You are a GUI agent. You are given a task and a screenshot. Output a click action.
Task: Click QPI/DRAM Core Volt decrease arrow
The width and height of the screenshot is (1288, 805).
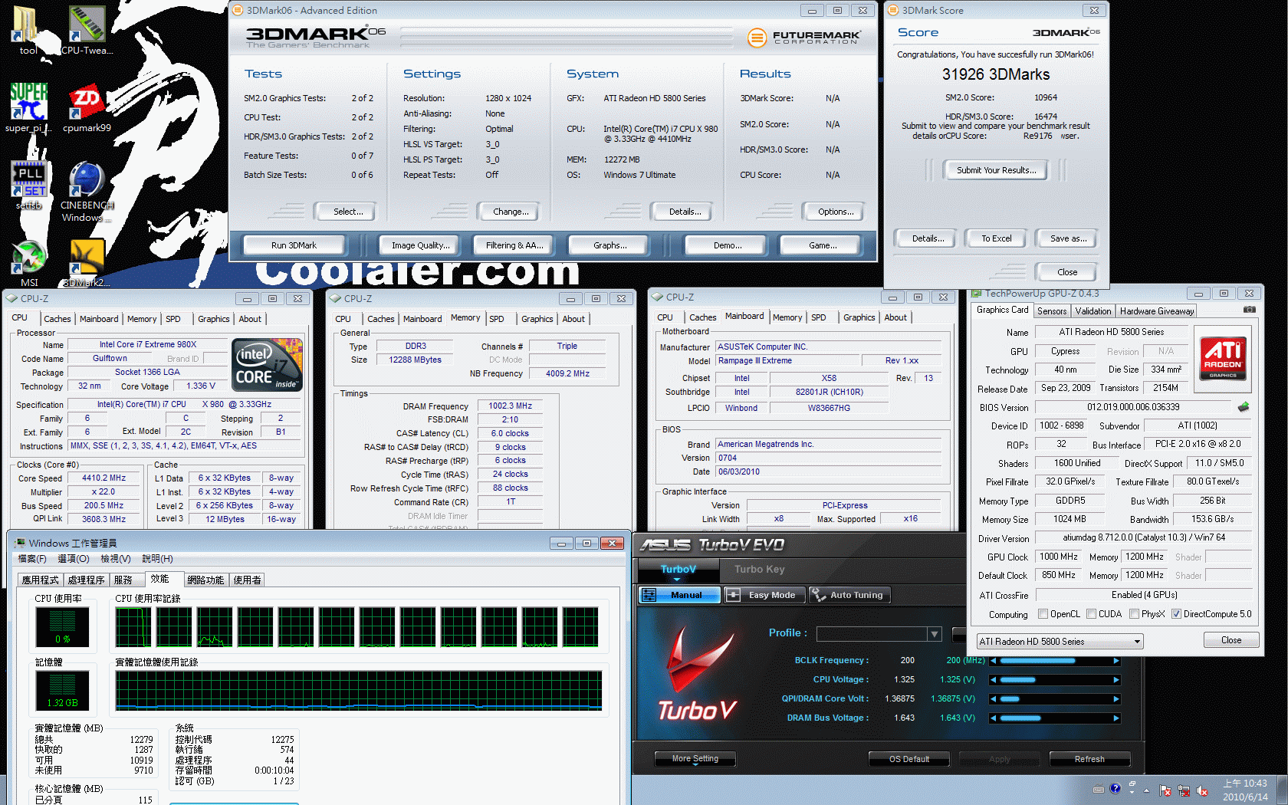(x=994, y=699)
